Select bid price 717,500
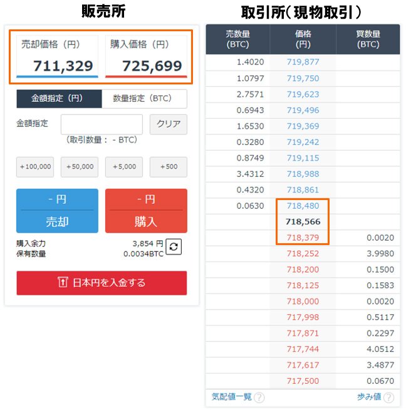406x412 pixels. (x=303, y=381)
